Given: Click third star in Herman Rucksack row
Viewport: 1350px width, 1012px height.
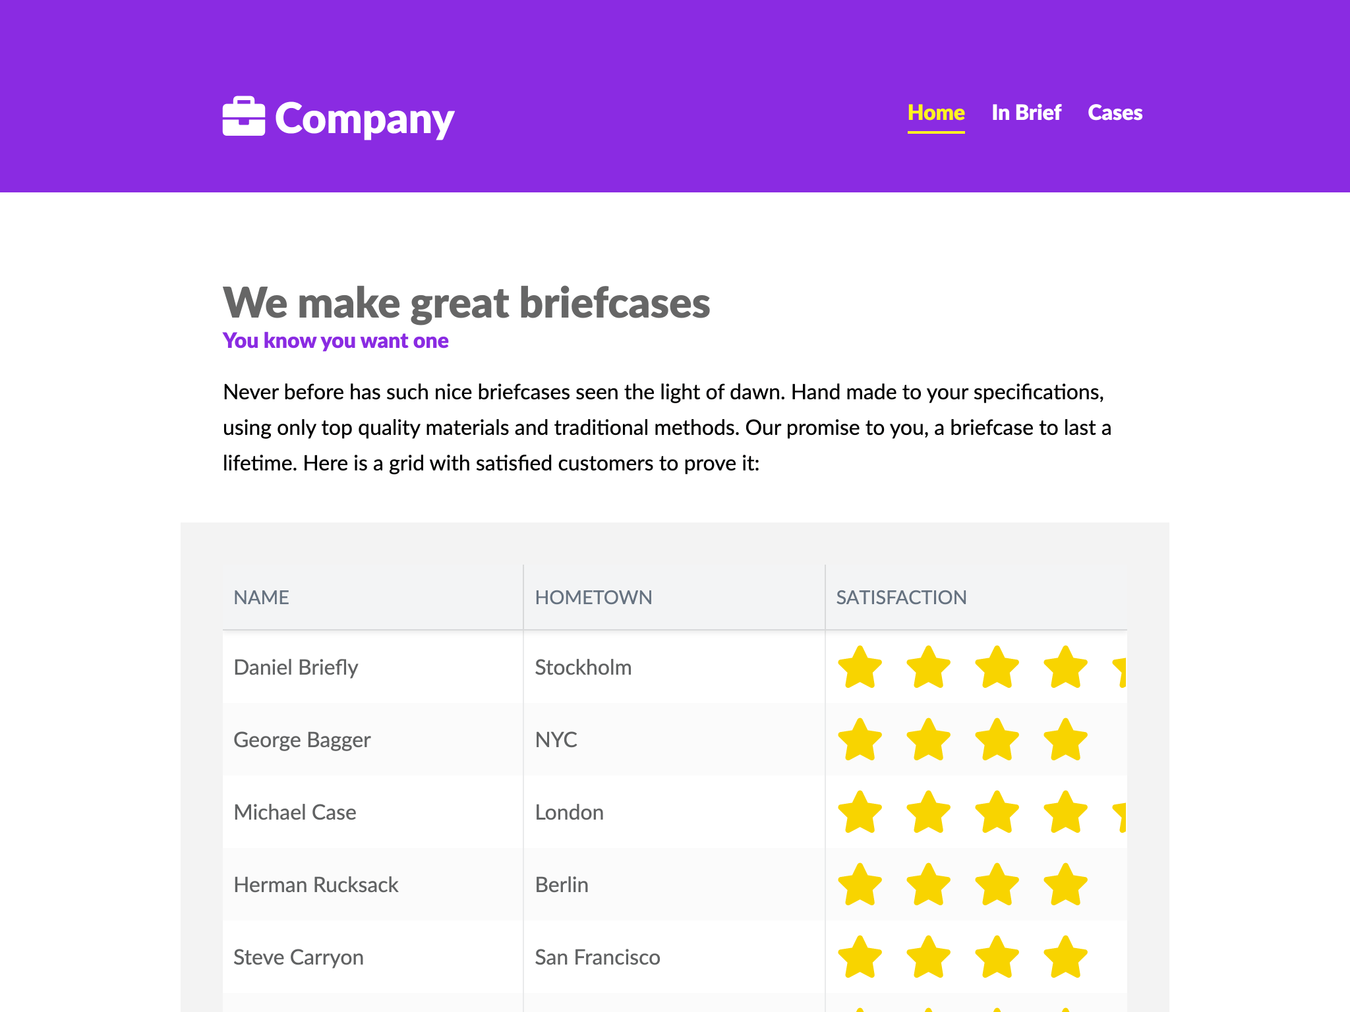Looking at the screenshot, I should [x=997, y=884].
